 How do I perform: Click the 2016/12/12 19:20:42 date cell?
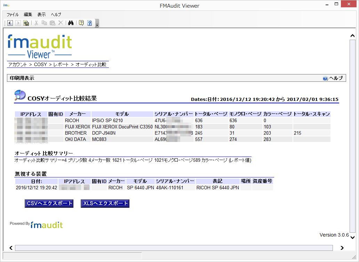(37, 188)
